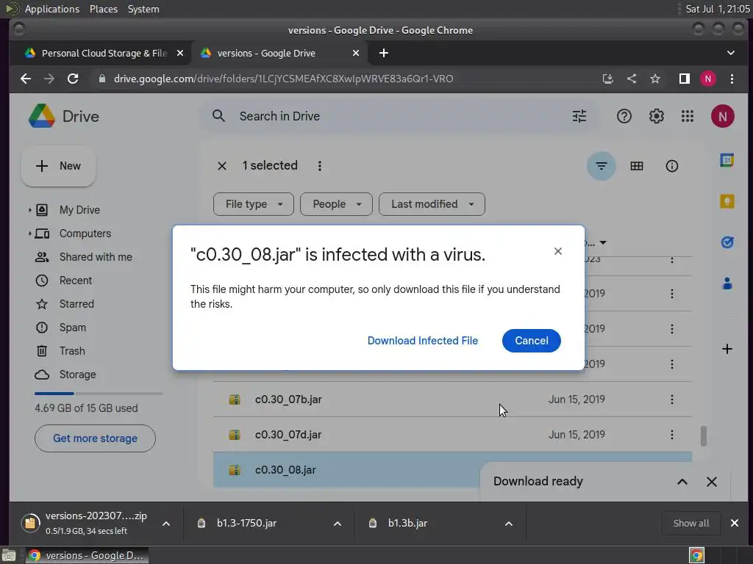
Task: Open a new browser tab
Action: [383, 53]
